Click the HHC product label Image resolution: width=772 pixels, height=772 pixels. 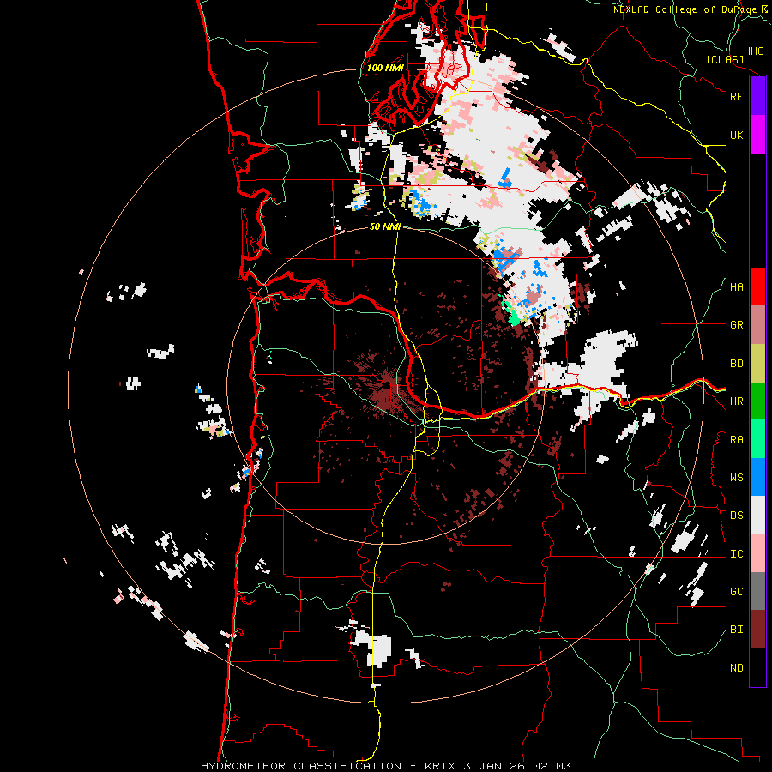click(x=753, y=51)
